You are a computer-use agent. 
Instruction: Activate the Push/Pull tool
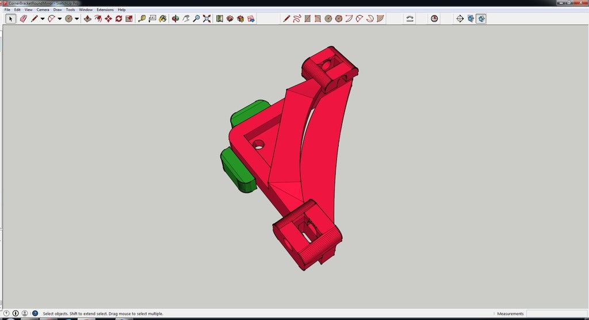click(x=87, y=18)
